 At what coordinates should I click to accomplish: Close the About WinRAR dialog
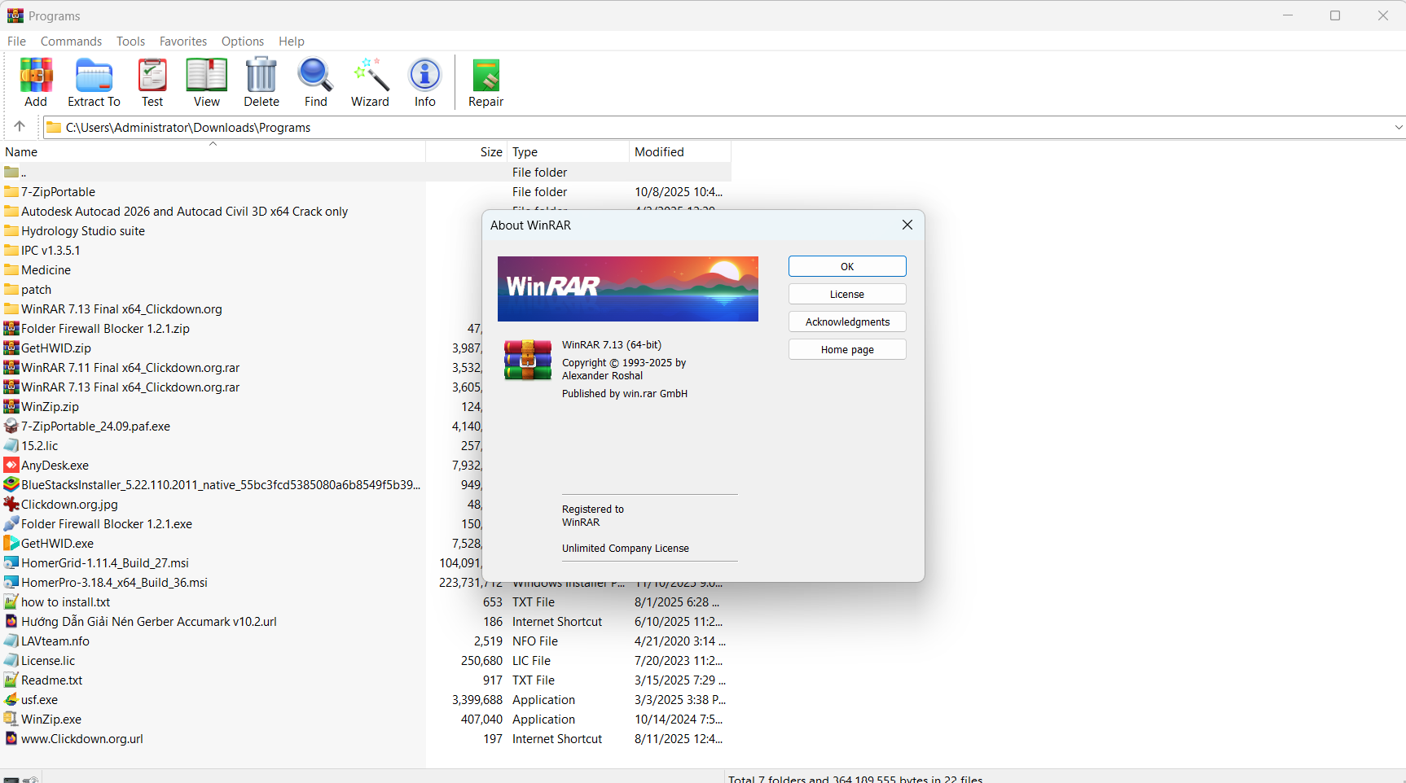pos(907,225)
